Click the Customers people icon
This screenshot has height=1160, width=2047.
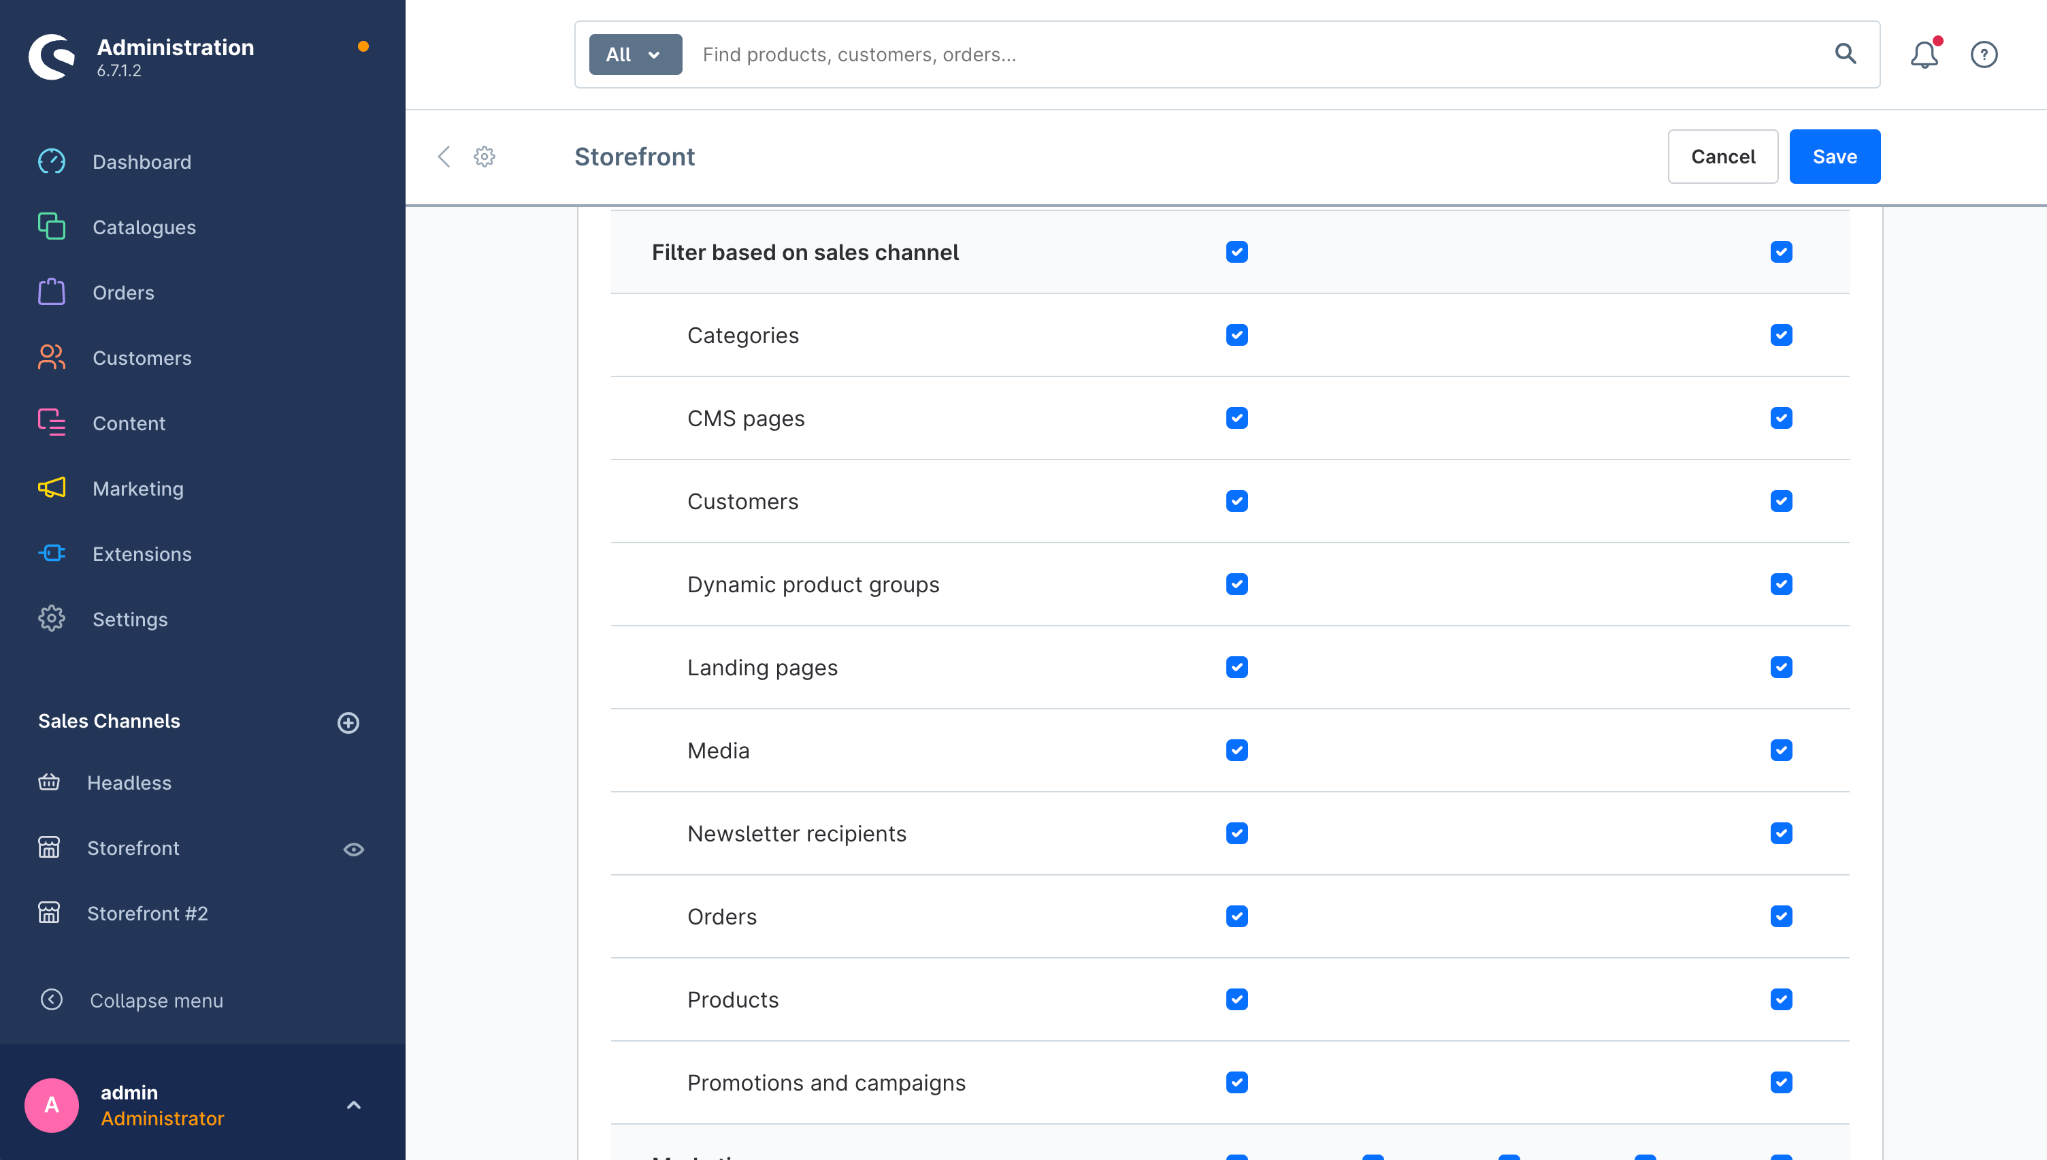(x=52, y=357)
